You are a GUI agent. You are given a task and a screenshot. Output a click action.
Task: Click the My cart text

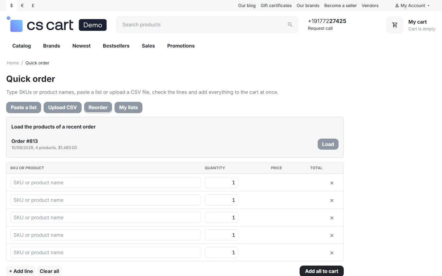[417, 22]
